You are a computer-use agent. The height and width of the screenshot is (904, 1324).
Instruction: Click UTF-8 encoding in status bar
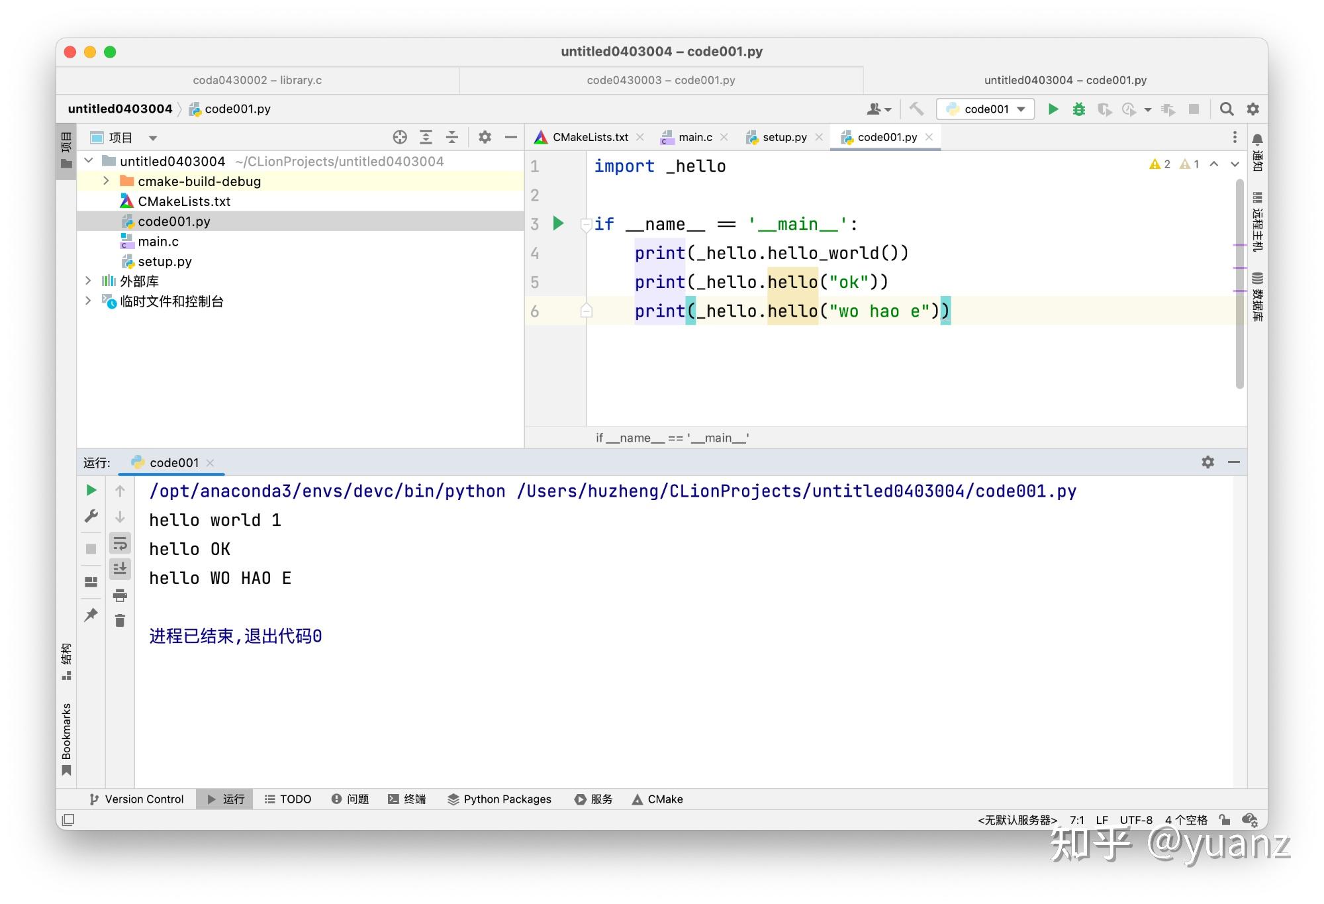[1136, 820]
